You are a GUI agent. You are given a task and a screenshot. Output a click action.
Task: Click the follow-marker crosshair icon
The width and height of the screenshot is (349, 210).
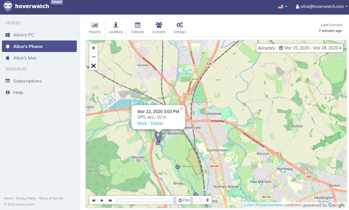point(207,200)
